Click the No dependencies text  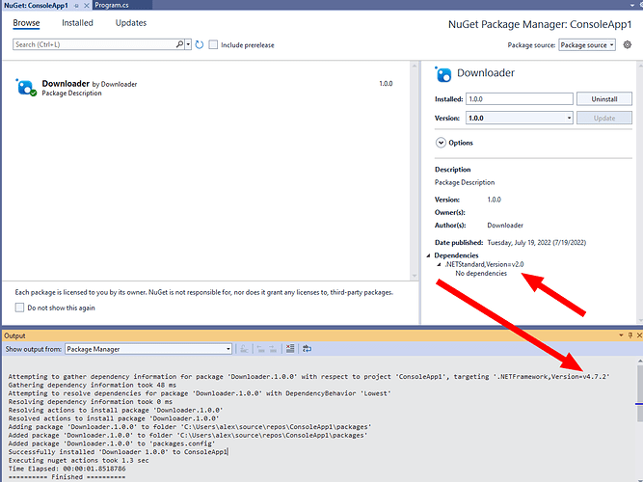pos(481,274)
